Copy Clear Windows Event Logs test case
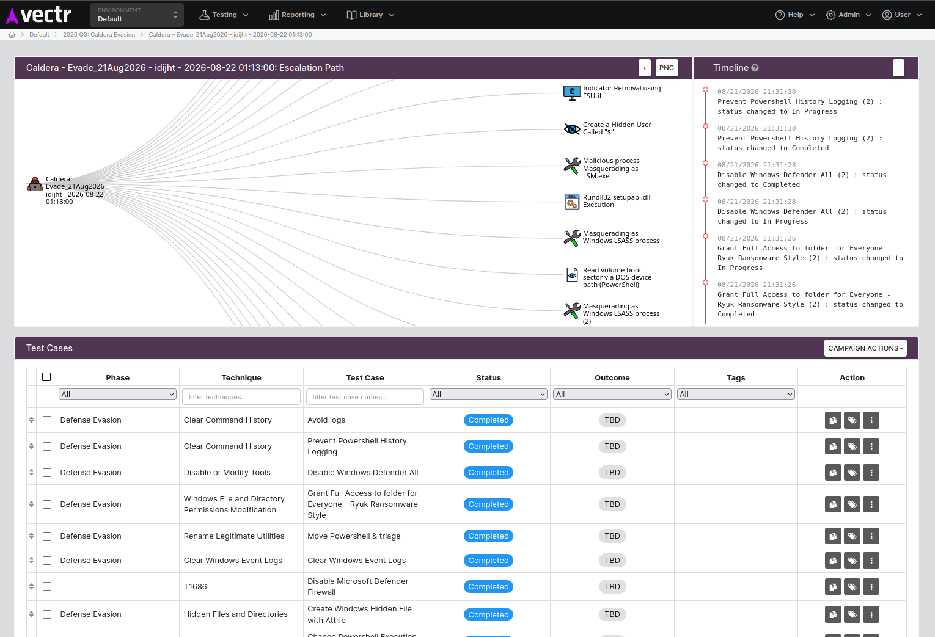 833,561
